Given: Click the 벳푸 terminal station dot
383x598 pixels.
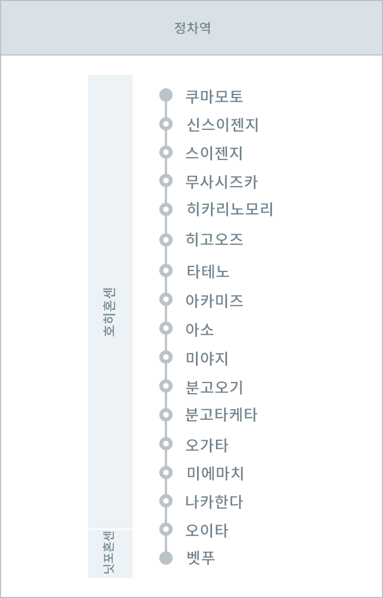Looking at the screenshot, I should [x=166, y=559].
